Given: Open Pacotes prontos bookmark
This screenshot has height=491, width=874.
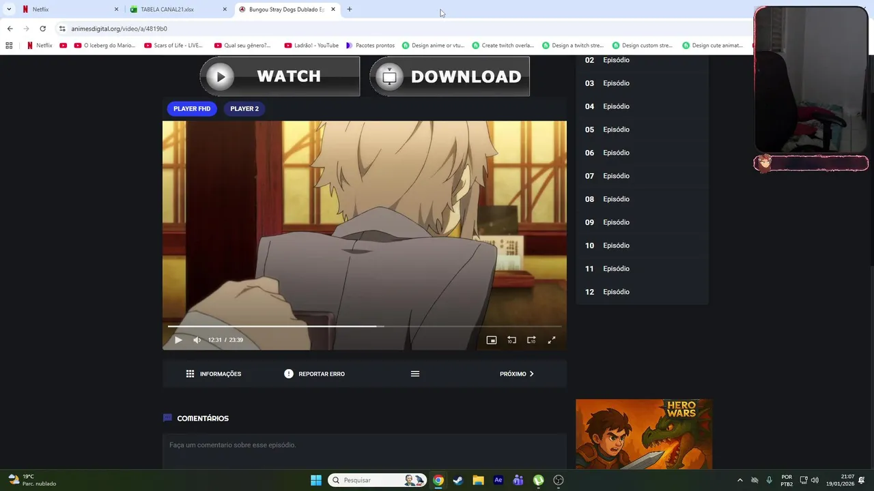Looking at the screenshot, I should [x=370, y=46].
